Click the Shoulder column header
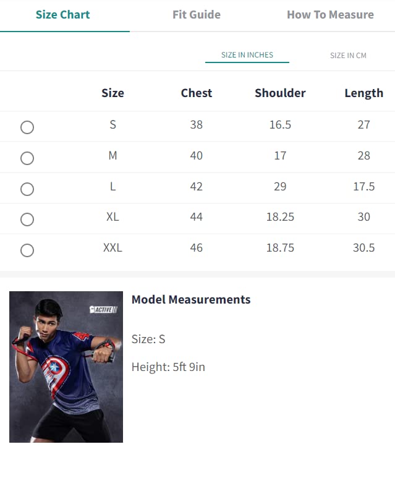 [280, 93]
